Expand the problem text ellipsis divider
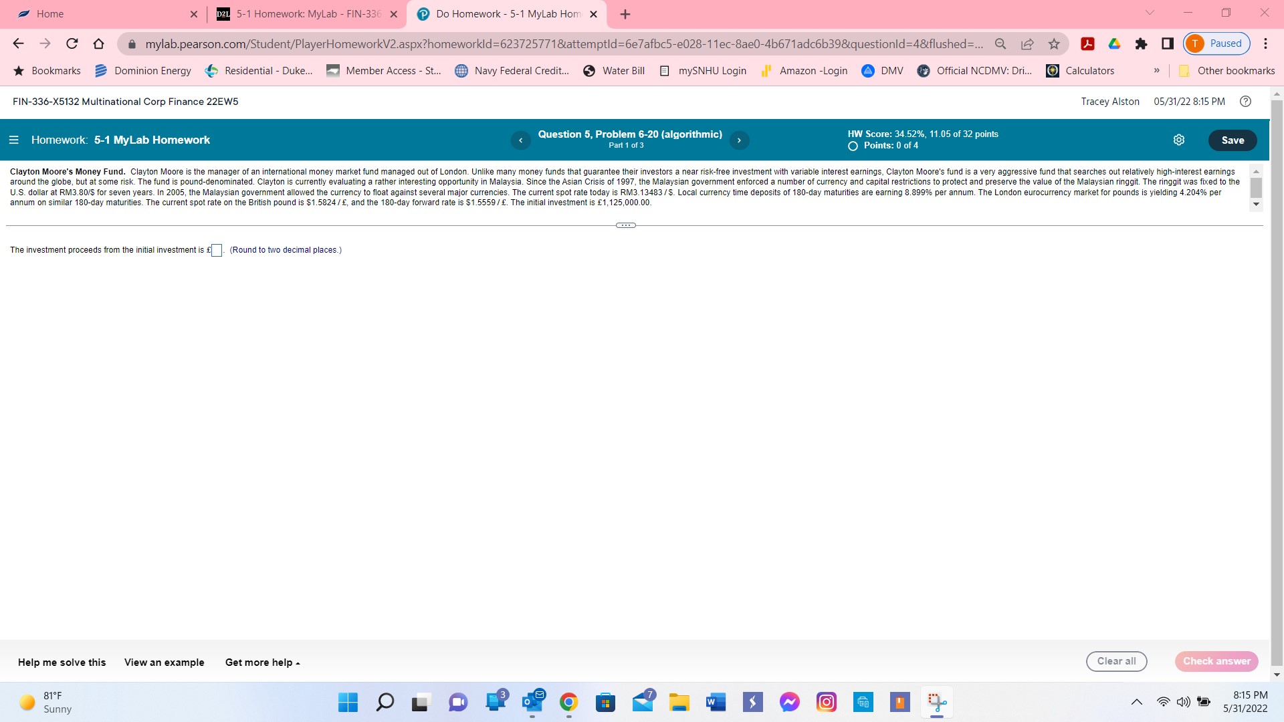Viewport: 1284px width, 722px height. pyautogui.click(x=625, y=225)
